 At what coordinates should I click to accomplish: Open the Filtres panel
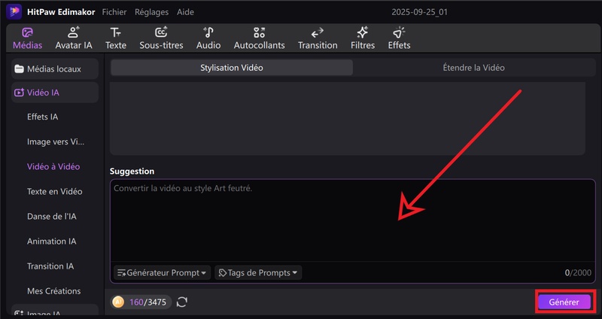tap(363, 38)
